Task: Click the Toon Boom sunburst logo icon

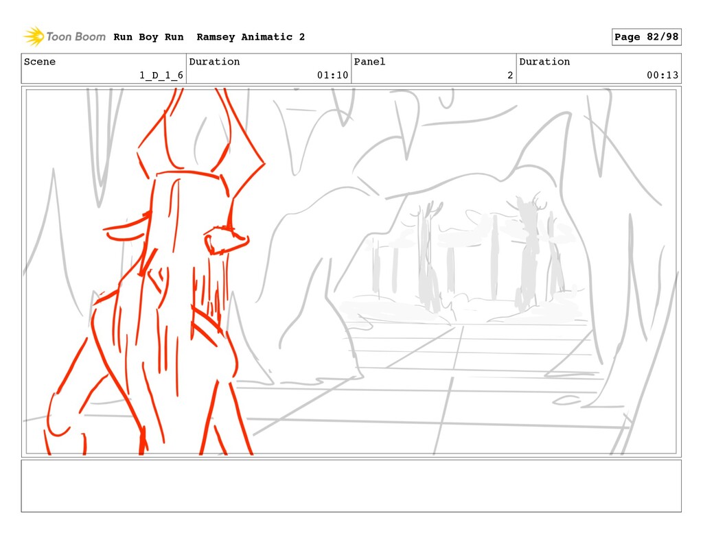Action: (x=34, y=37)
